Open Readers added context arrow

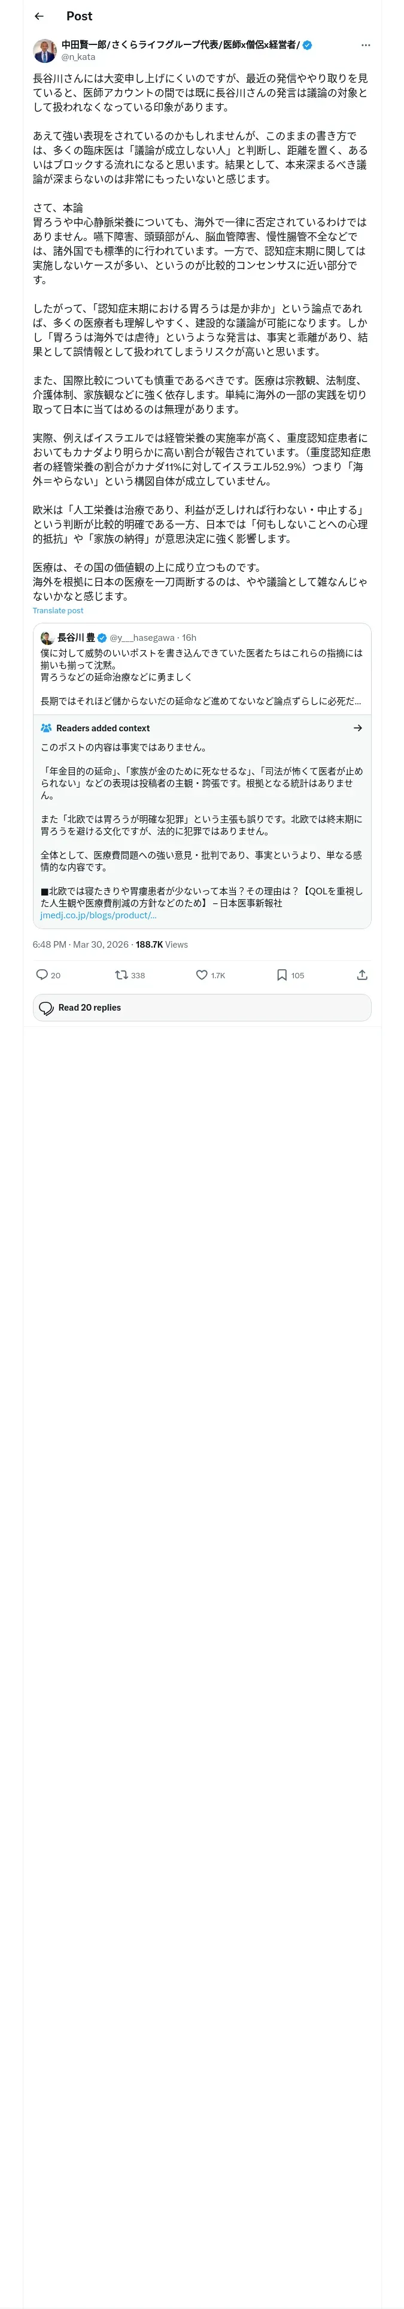[x=357, y=728]
